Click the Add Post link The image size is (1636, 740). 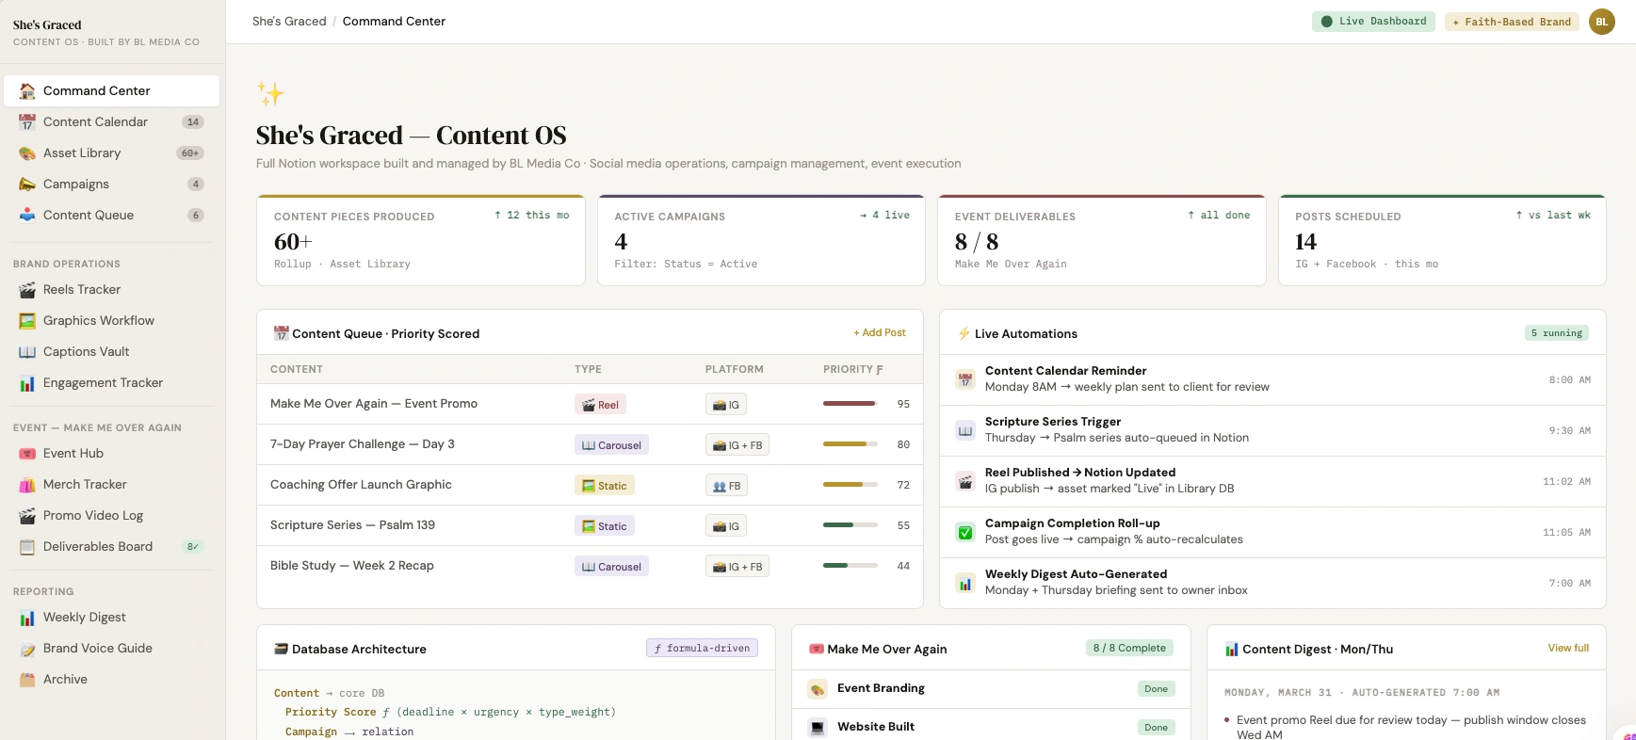[880, 333]
